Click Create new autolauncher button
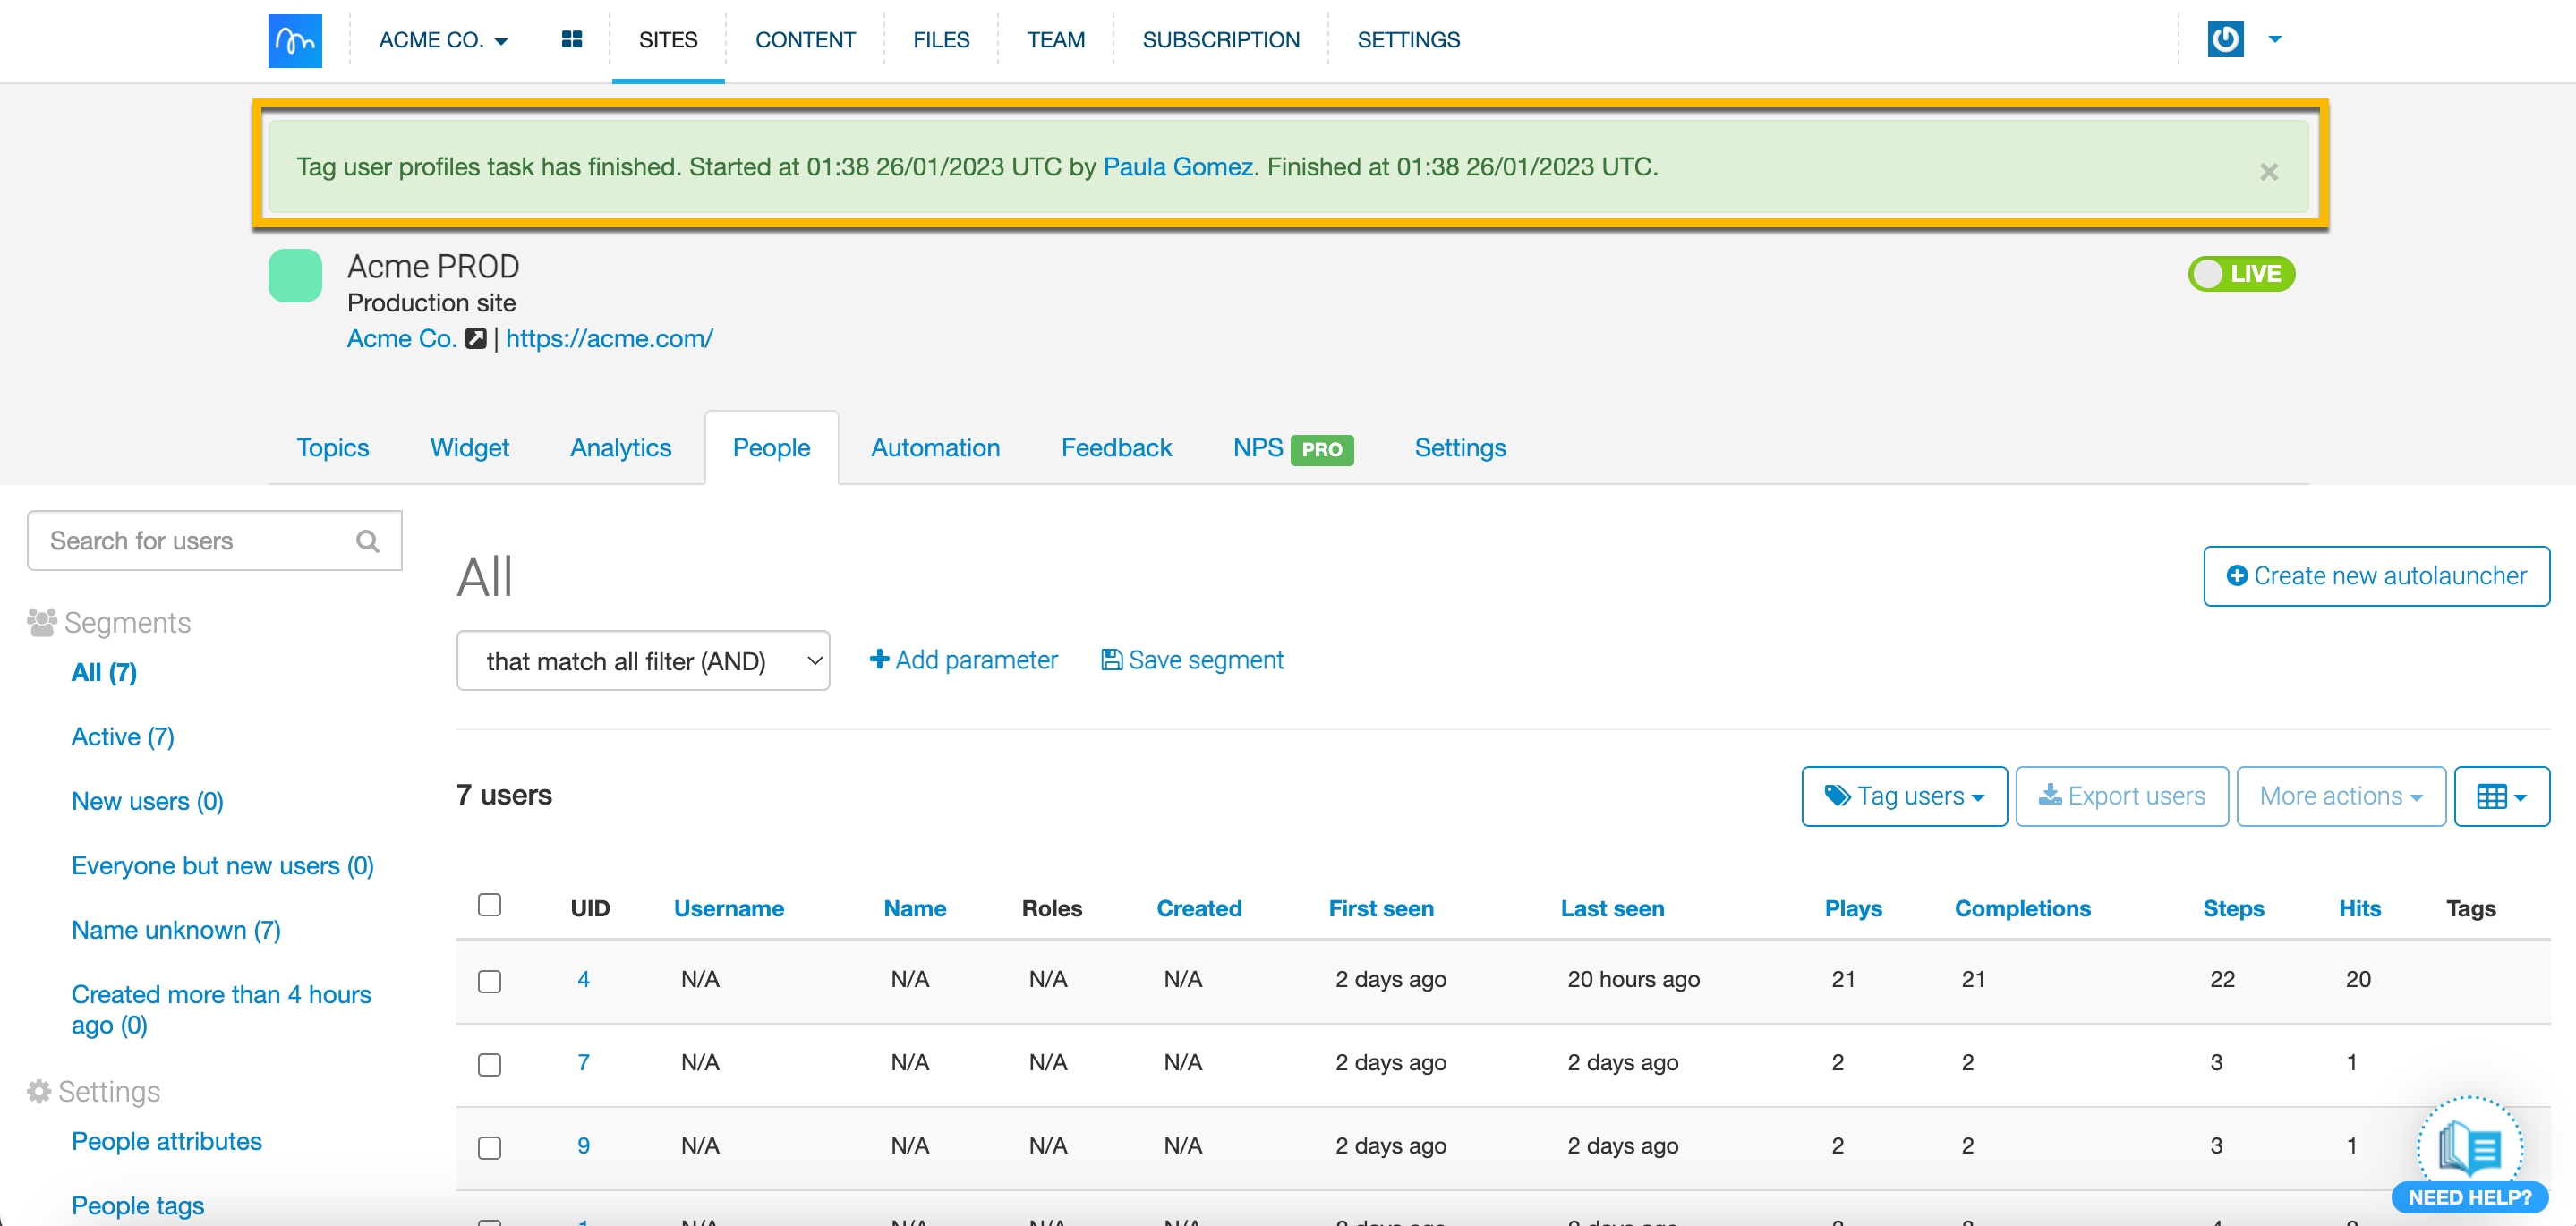Viewport: 2576px width, 1226px height. pos(2376,576)
